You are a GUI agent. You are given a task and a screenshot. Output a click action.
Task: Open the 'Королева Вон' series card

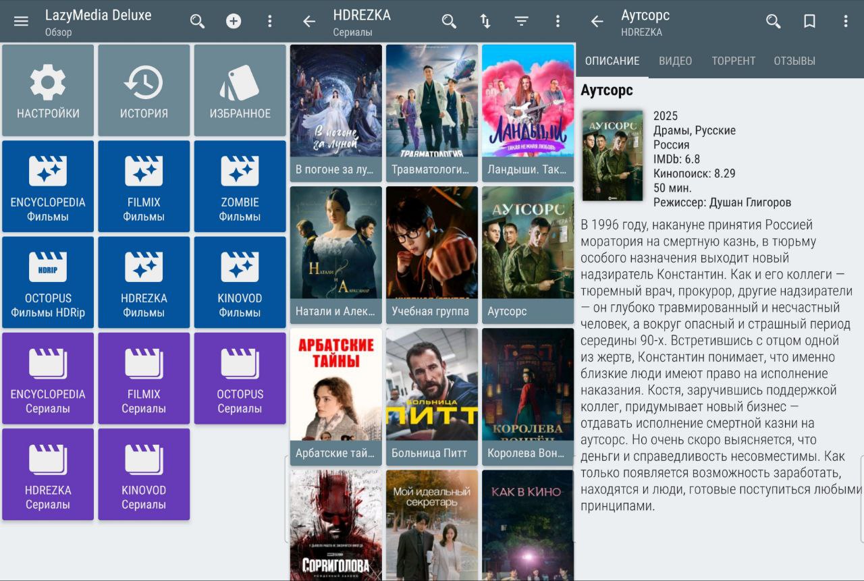[x=528, y=397]
